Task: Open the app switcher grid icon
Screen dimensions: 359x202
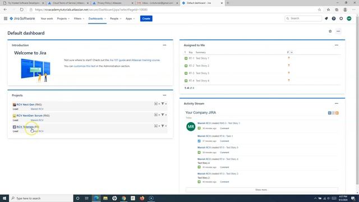Action: pos(6,19)
